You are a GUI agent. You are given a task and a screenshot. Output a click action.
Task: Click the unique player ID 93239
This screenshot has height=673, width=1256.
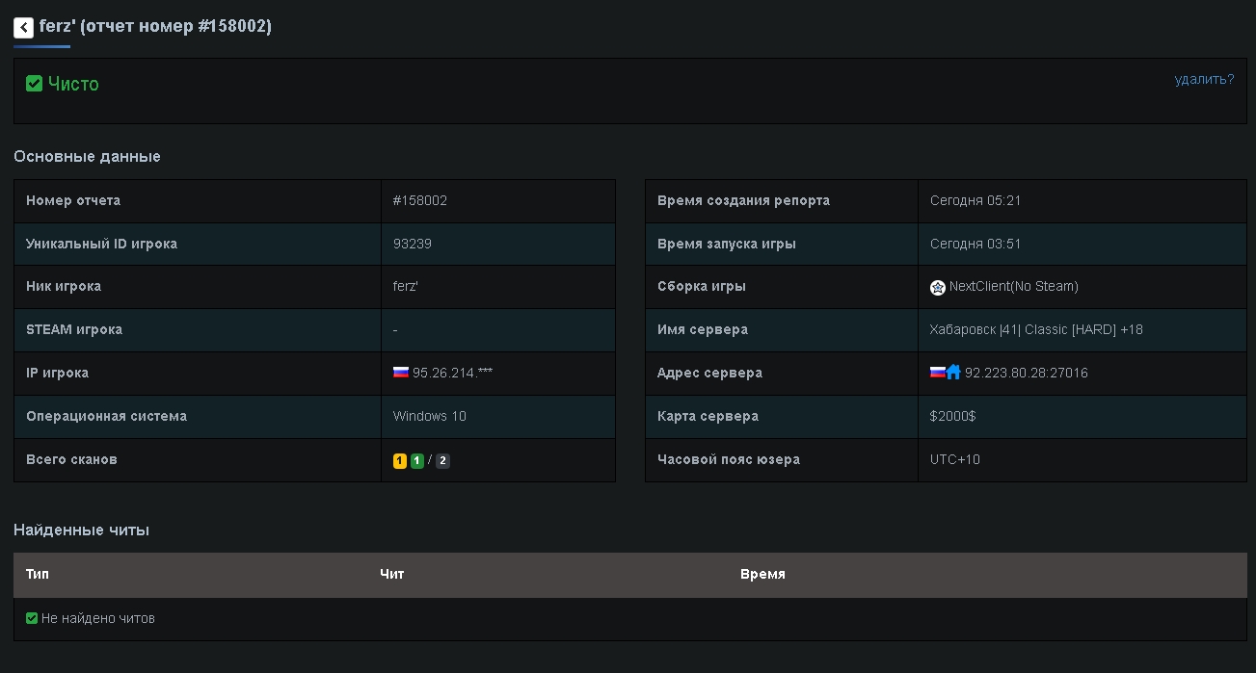413,245
